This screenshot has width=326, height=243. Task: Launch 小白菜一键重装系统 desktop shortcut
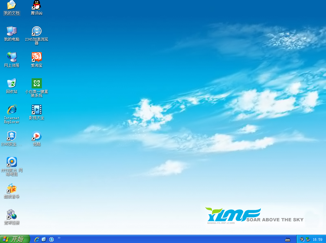(36, 83)
